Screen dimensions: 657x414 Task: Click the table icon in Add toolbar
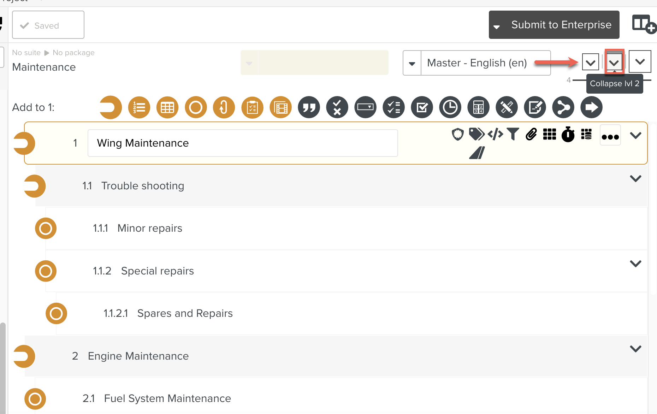coord(167,107)
